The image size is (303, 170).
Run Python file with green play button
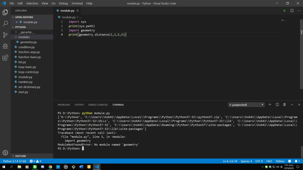coord(284,11)
